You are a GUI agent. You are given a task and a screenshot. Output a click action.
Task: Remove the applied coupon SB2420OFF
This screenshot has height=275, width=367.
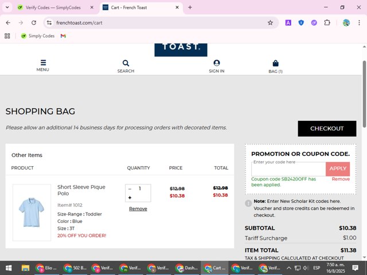tap(341, 179)
